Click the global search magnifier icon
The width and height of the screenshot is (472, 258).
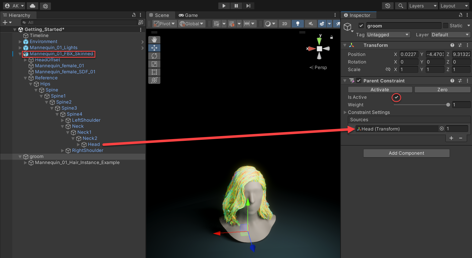coord(400,6)
